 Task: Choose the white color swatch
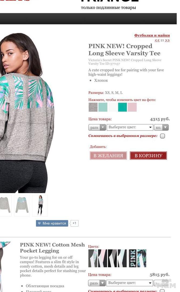pos(112,107)
